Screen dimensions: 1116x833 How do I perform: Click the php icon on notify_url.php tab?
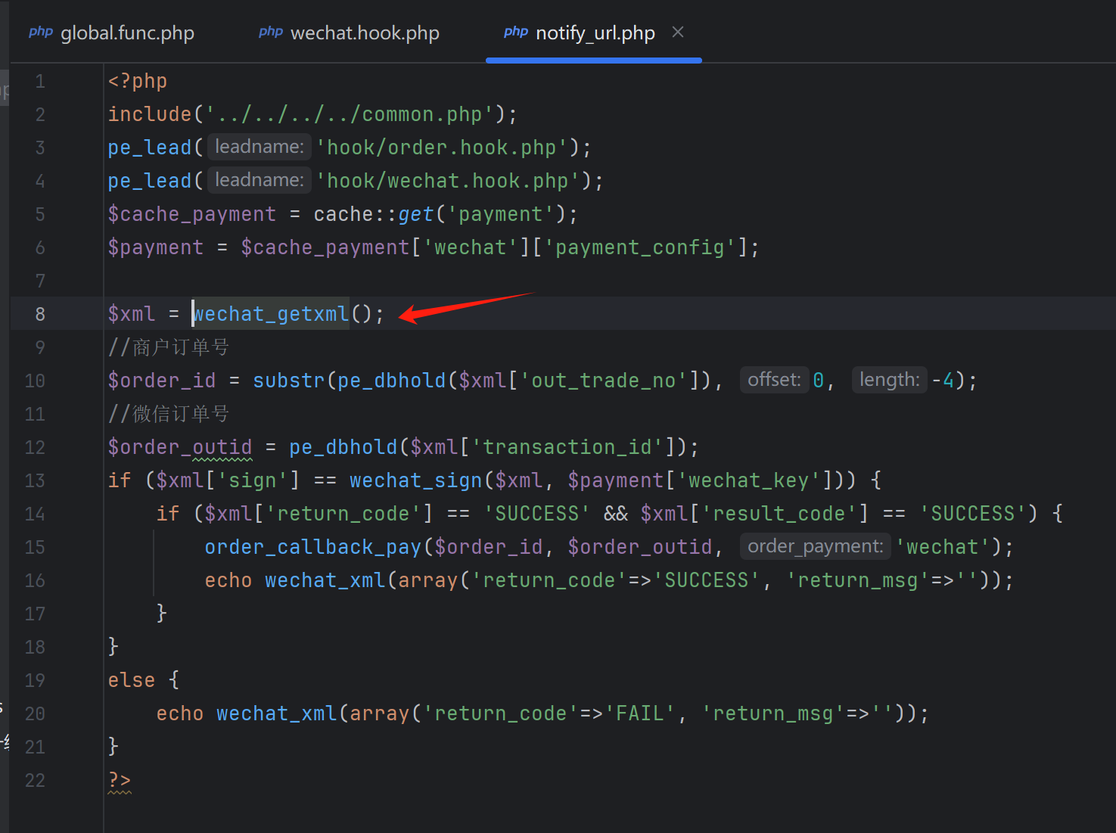pyautogui.click(x=515, y=33)
